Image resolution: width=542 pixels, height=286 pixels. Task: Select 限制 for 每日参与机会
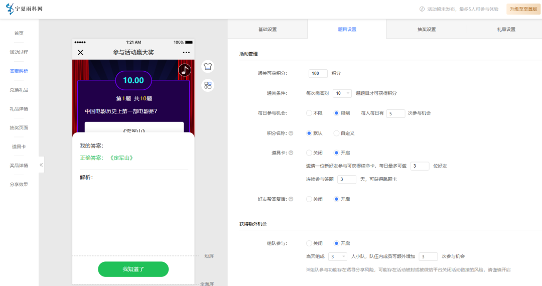click(x=342, y=113)
